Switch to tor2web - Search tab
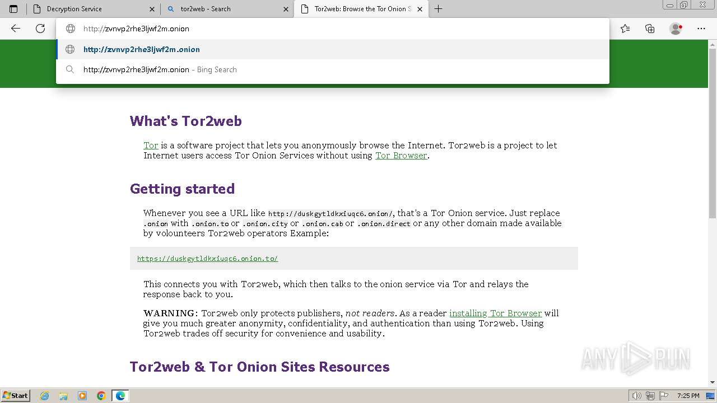 pyautogui.click(x=227, y=9)
